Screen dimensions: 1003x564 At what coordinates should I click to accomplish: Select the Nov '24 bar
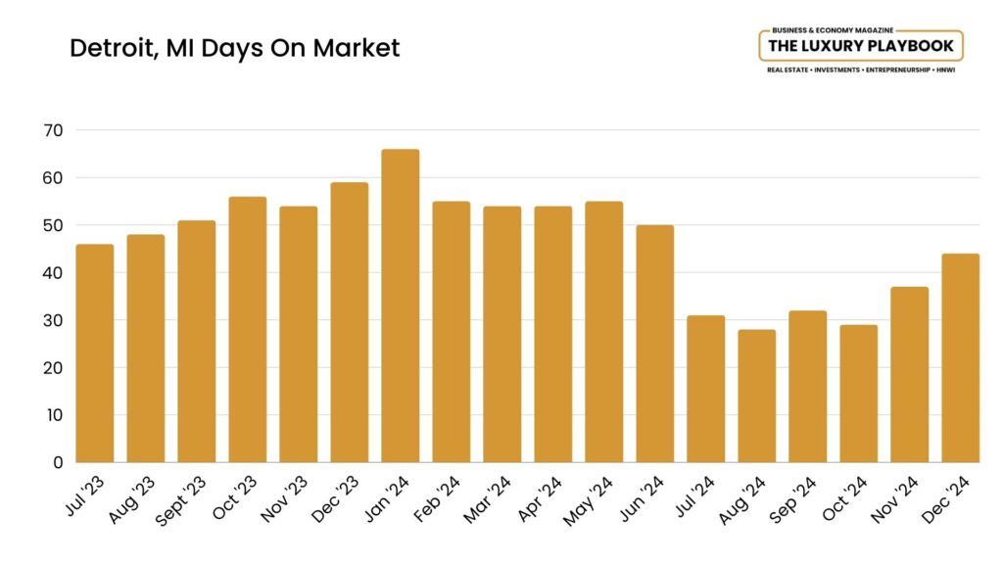(910, 374)
